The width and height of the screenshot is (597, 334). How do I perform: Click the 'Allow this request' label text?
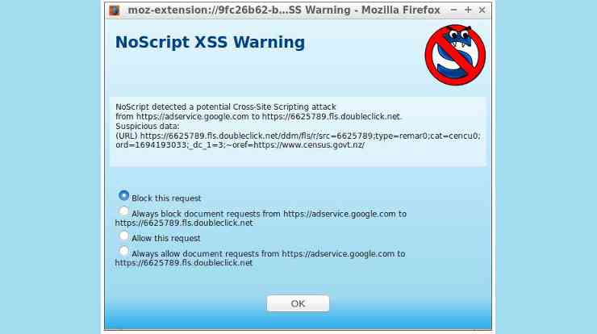tap(166, 239)
